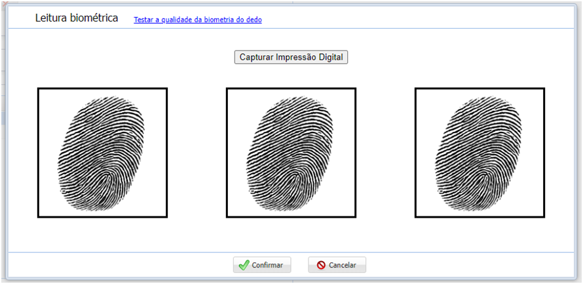Click the green checkmark icon on Confirmar
The width and height of the screenshot is (583, 284).
point(244,265)
